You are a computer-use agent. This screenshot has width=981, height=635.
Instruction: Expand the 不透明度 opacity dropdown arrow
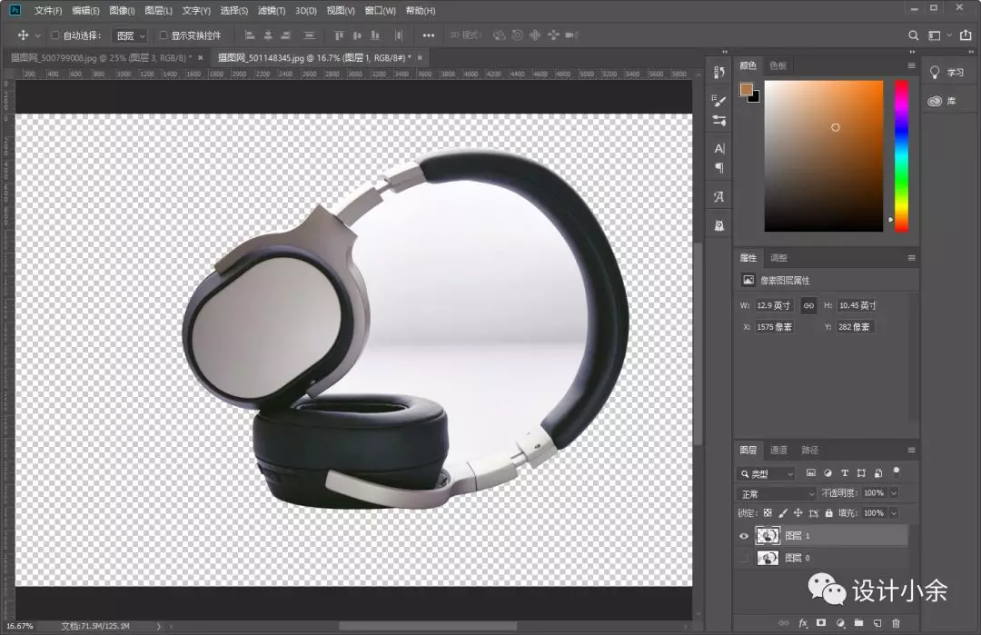(x=894, y=493)
